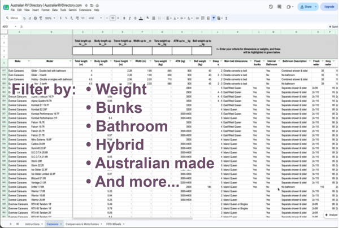Open the zoom 100% dropdown
Image resolution: width=339 pixels, height=228 pixels.
50,18
